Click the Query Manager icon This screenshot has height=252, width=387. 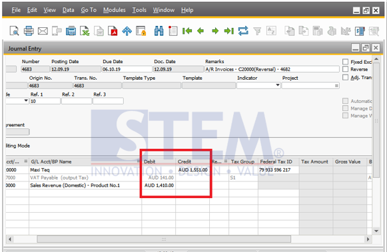[x=374, y=31]
